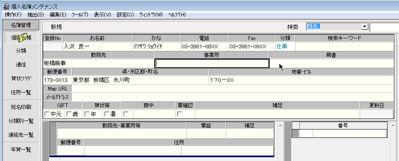399x161 pixels.
Task: Open 分類 from the sidebar
Action: 21,51
